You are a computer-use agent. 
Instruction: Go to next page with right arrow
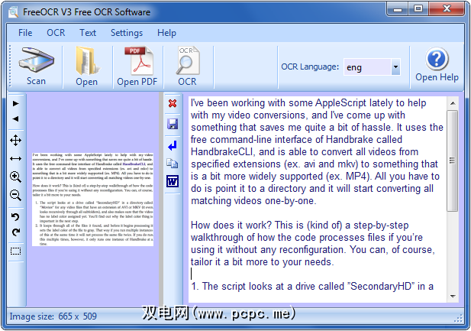coord(15,104)
